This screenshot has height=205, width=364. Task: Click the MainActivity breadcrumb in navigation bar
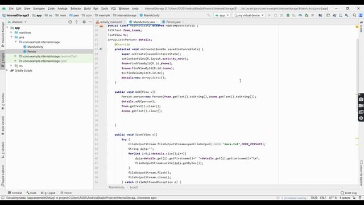150,15
